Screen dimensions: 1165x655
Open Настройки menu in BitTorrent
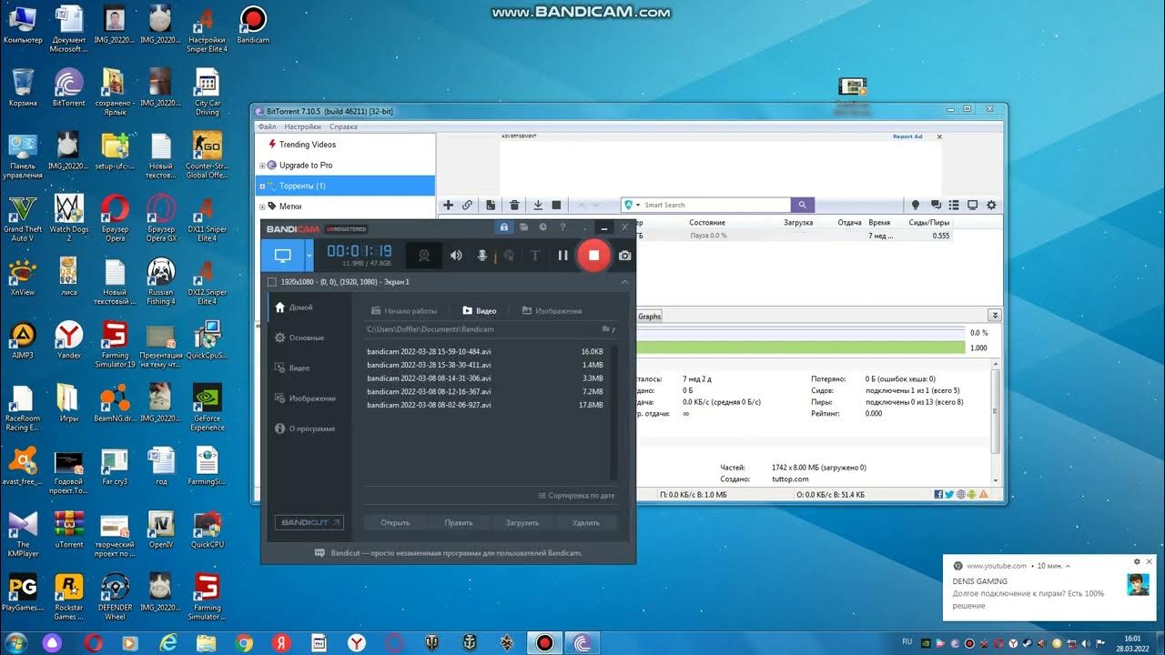click(x=302, y=127)
